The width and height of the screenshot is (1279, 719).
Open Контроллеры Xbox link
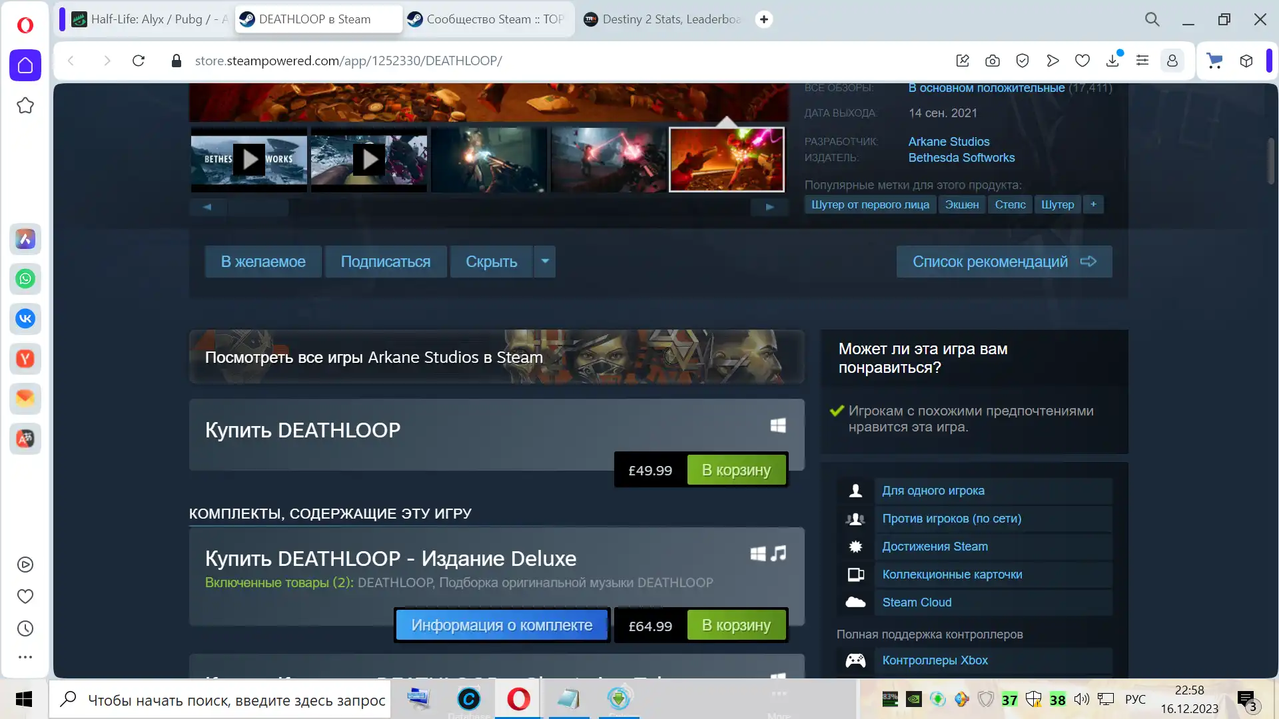(935, 660)
